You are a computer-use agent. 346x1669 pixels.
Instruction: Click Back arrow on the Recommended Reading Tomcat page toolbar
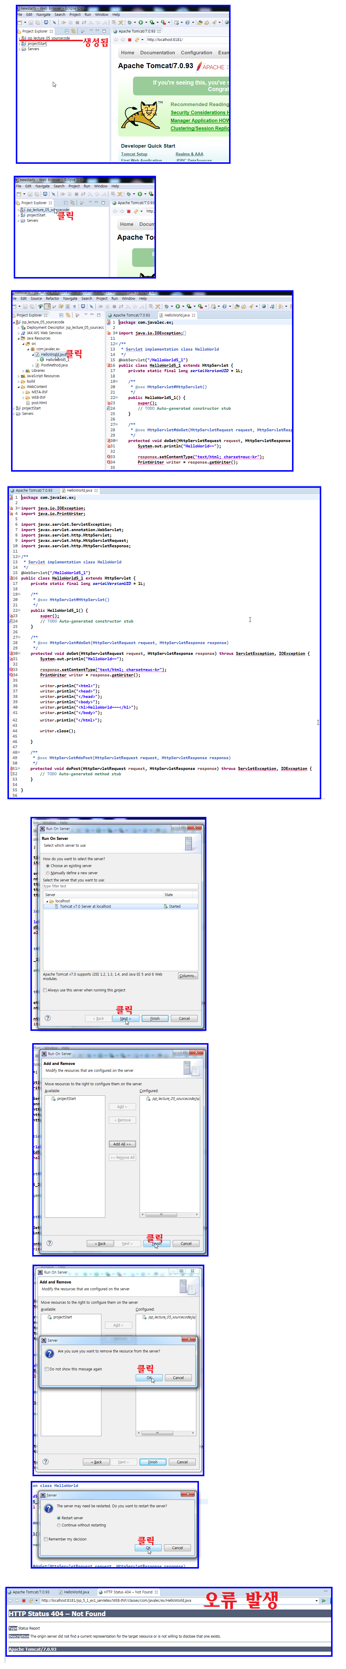[x=116, y=39]
